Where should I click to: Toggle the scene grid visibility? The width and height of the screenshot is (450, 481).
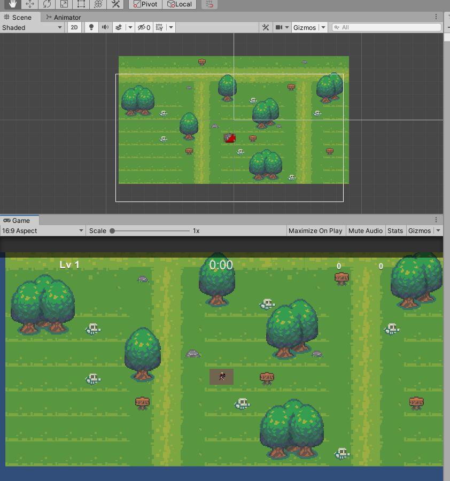[159, 28]
